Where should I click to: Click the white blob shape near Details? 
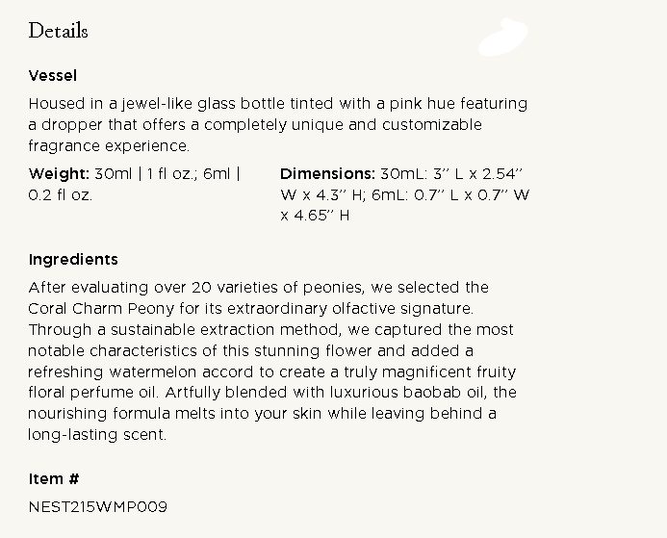point(503,38)
